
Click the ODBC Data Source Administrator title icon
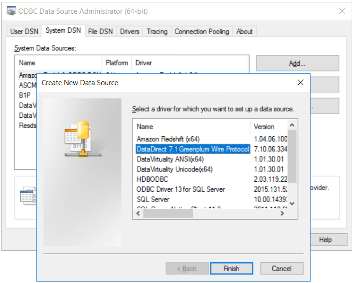tap(11, 11)
